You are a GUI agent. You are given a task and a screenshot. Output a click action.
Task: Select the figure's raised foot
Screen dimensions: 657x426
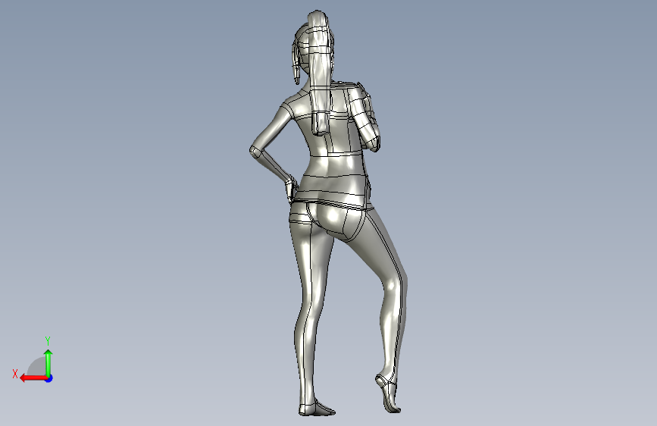click(x=387, y=394)
